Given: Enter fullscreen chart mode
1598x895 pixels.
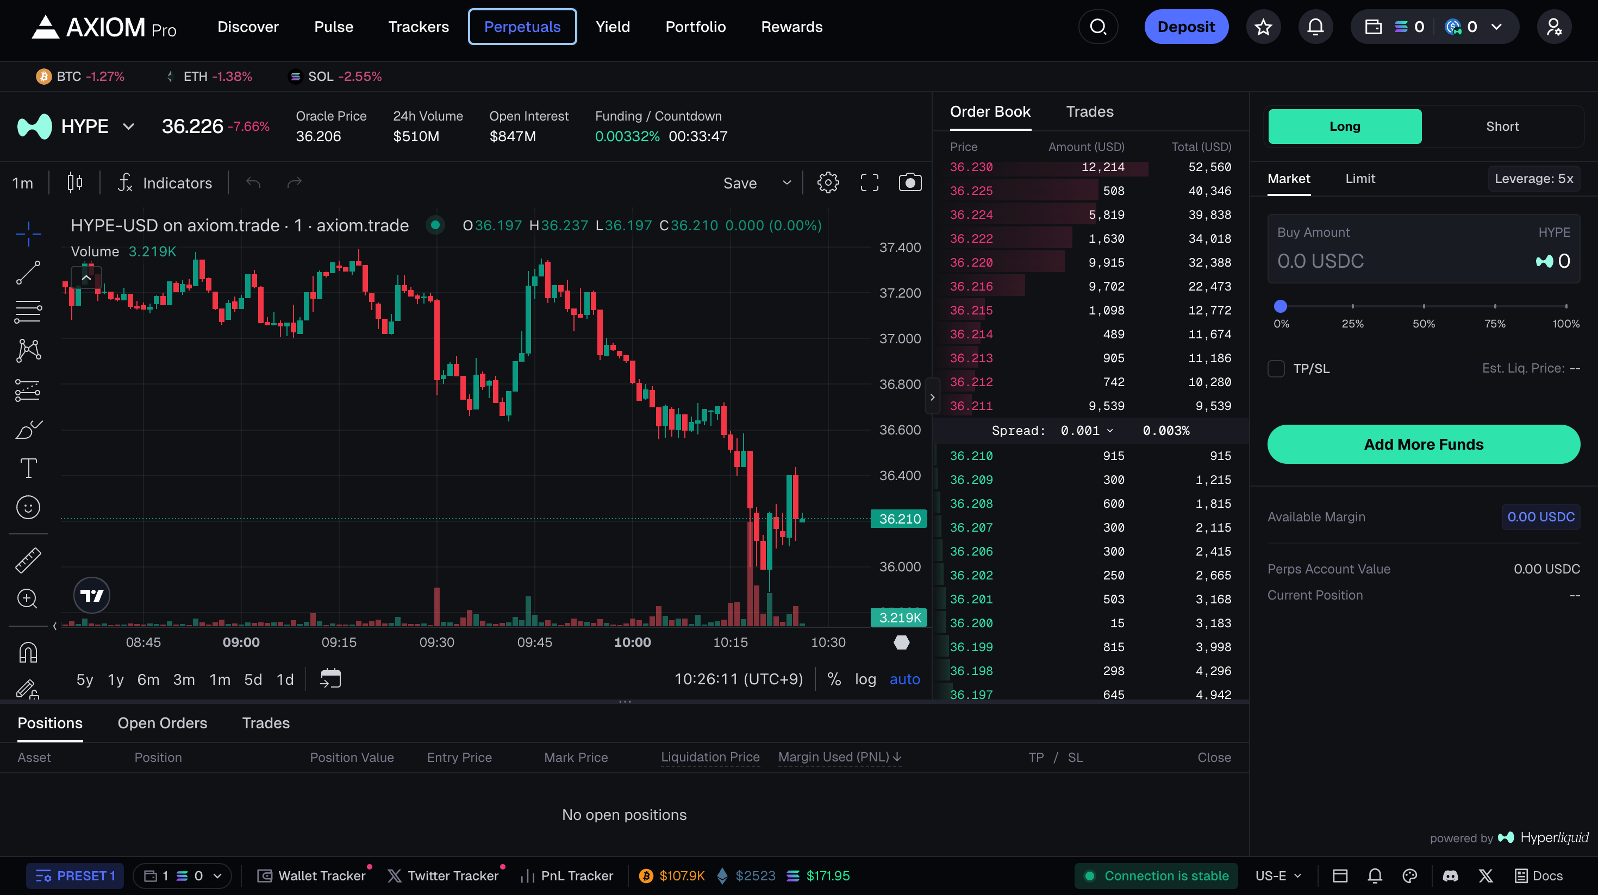Looking at the screenshot, I should (869, 182).
